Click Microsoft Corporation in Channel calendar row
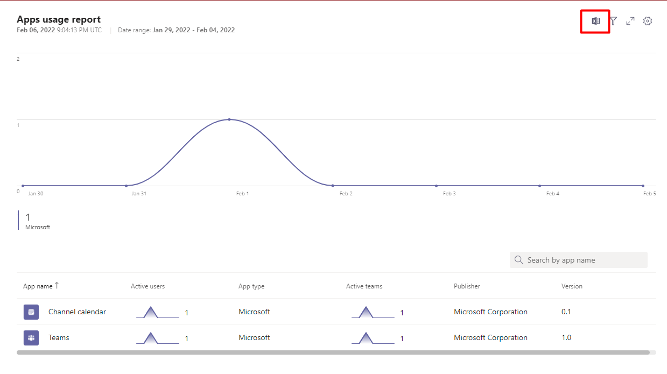The width and height of the screenshot is (667, 374). click(490, 312)
